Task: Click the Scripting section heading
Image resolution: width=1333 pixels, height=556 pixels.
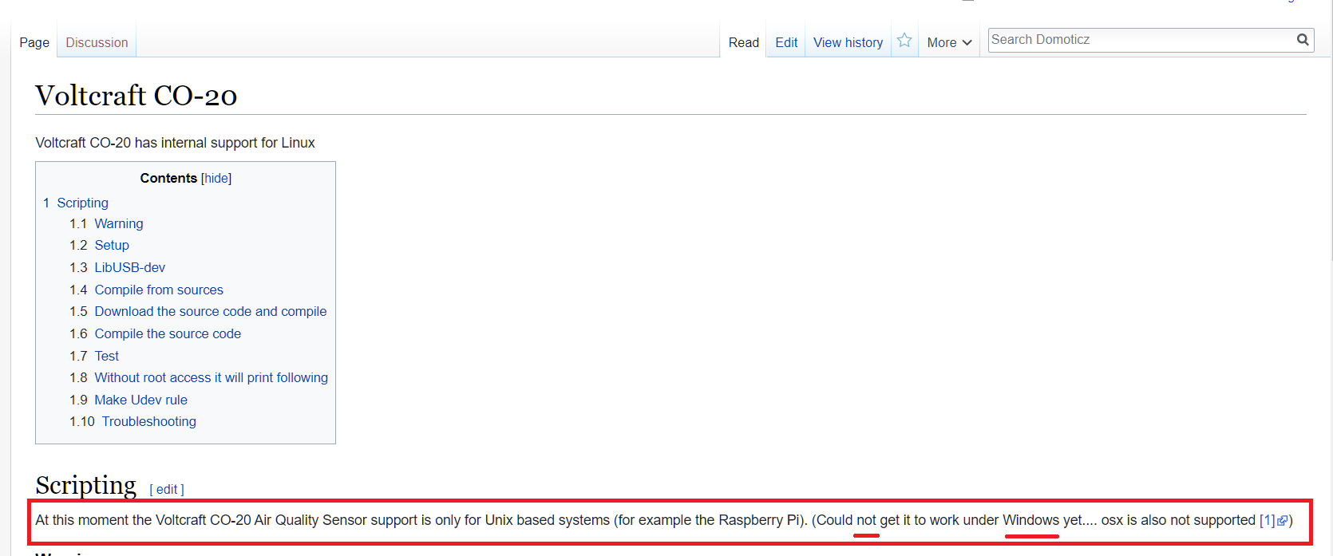Action: coord(86,486)
